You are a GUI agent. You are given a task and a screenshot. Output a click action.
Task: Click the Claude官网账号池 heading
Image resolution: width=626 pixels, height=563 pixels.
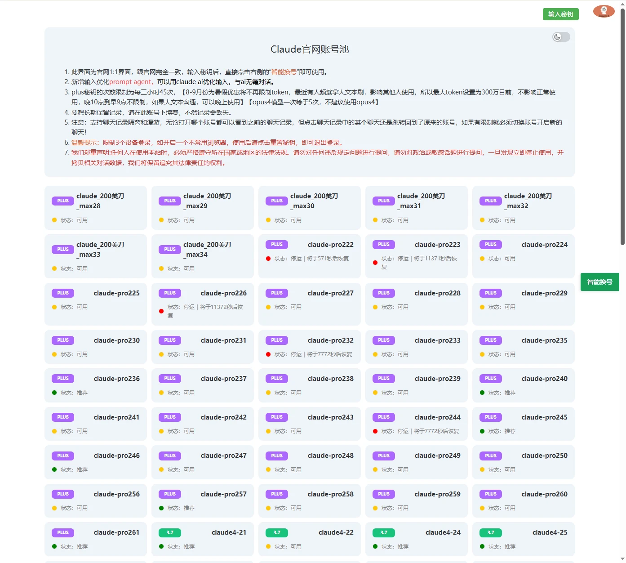coord(310,49)
